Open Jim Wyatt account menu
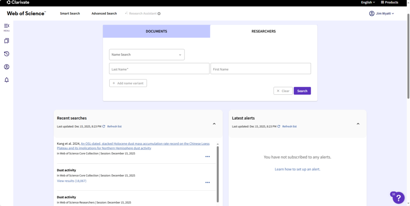 click(x=382, y=14)
